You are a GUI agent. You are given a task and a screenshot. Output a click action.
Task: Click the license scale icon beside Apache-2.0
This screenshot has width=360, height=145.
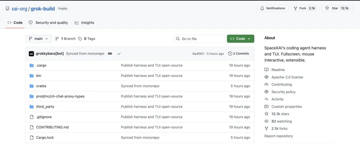266,77
